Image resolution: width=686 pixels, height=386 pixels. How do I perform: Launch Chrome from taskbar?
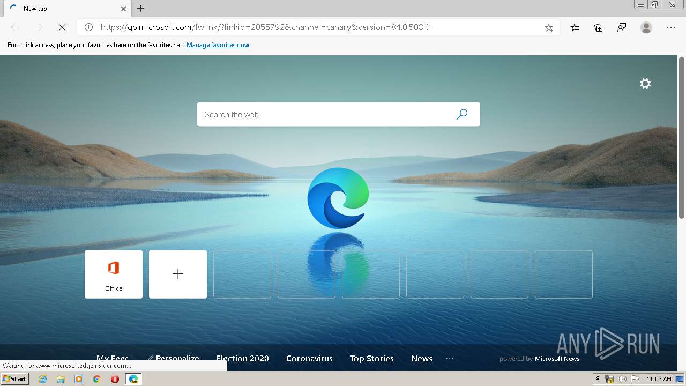pos(97,379)
